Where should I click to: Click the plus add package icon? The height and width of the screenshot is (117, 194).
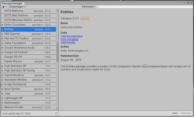click(3, 7)
